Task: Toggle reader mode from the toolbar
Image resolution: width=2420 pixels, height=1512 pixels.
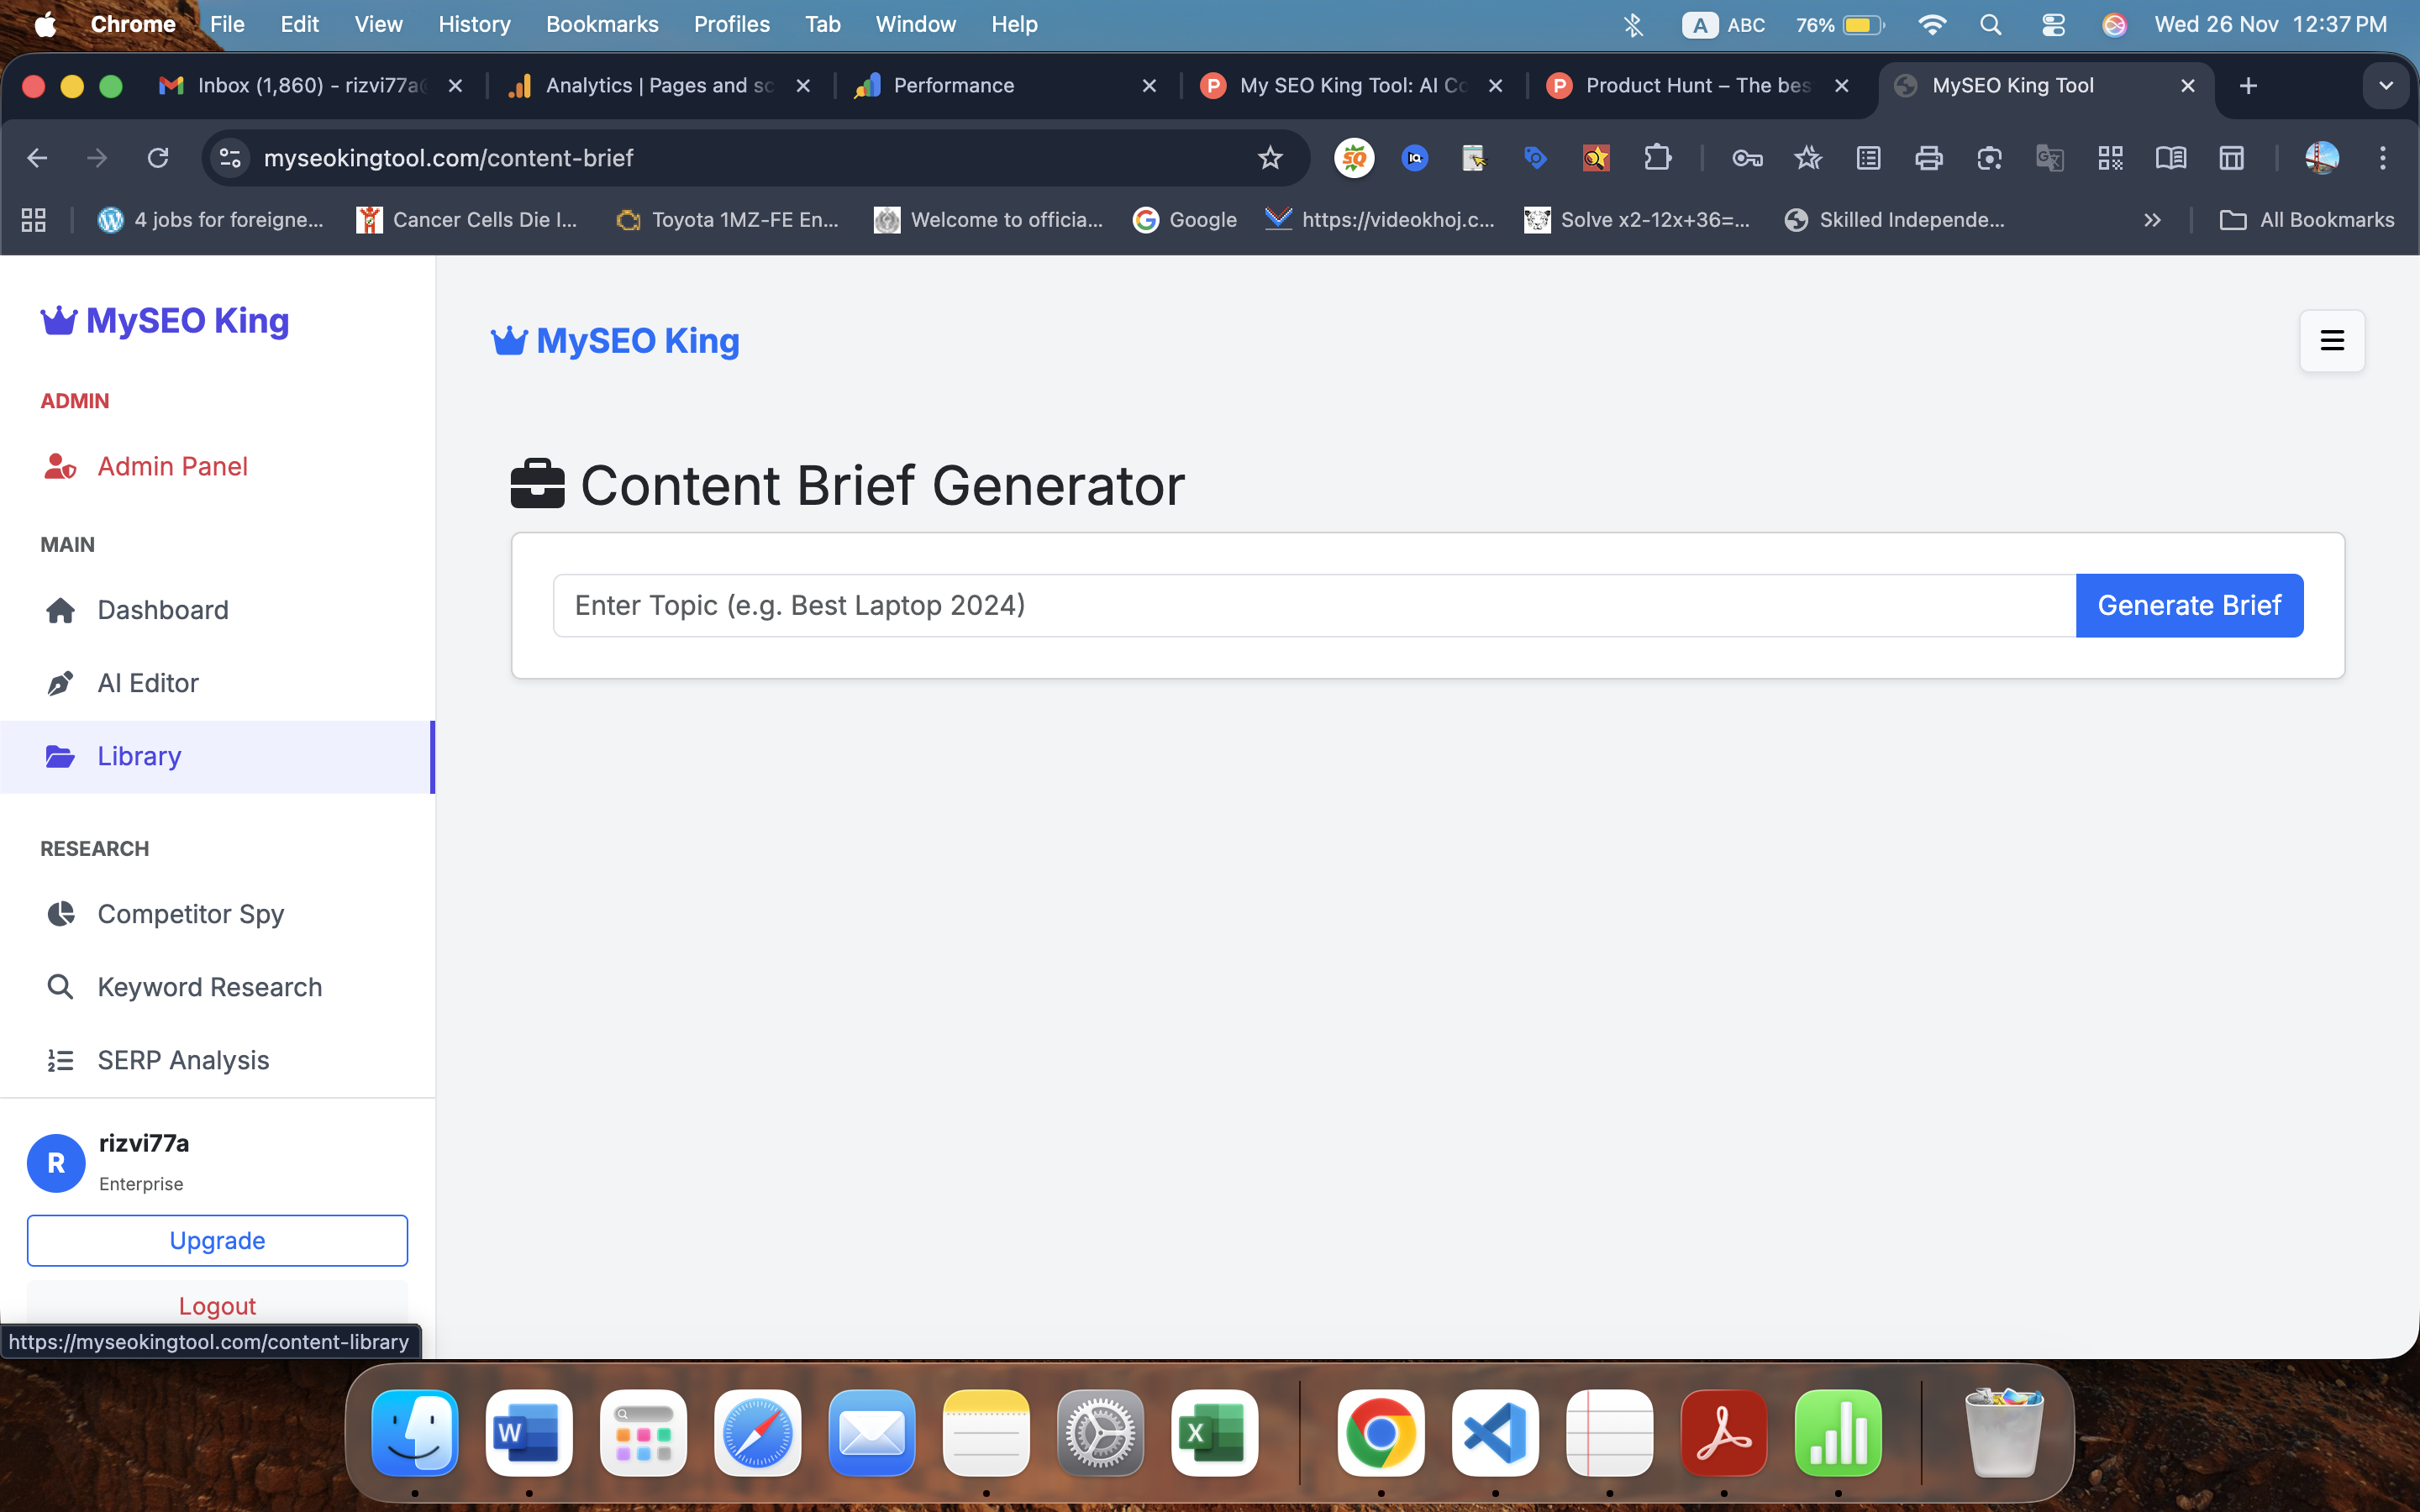Action: point(2172,158)
